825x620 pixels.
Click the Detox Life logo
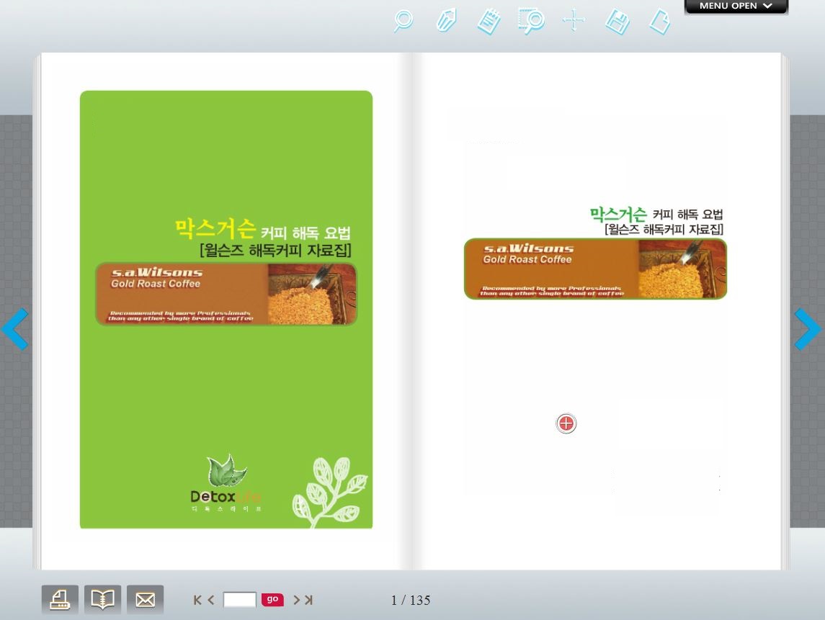[226, 483]
